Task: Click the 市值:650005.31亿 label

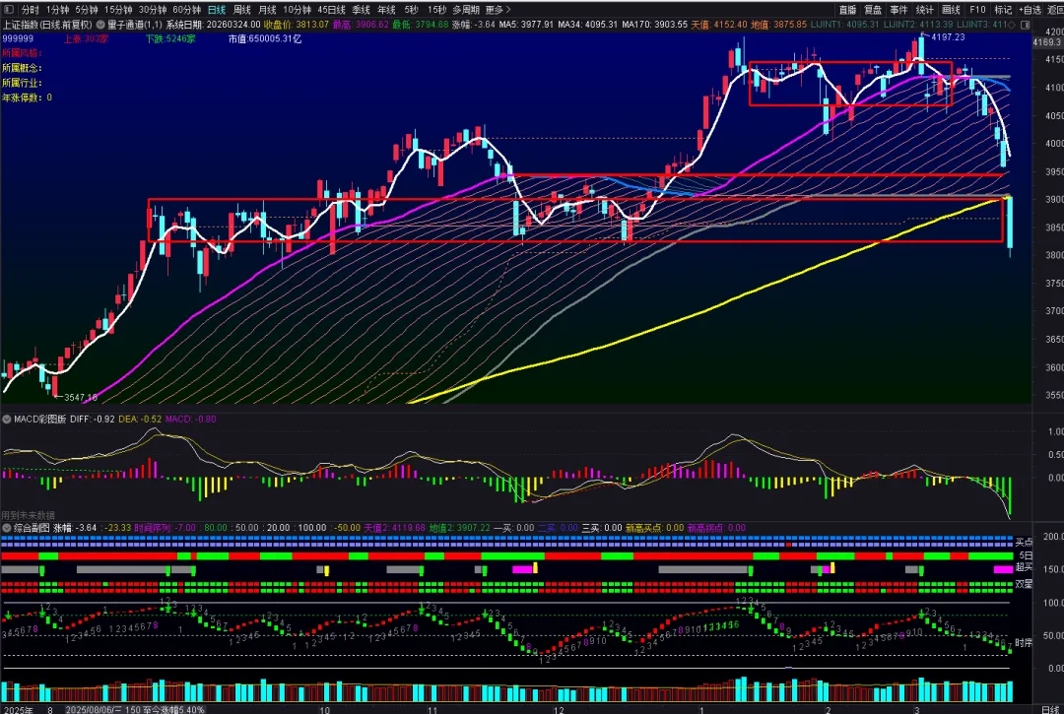Action: pyautogui.click(x=265, y=38)
